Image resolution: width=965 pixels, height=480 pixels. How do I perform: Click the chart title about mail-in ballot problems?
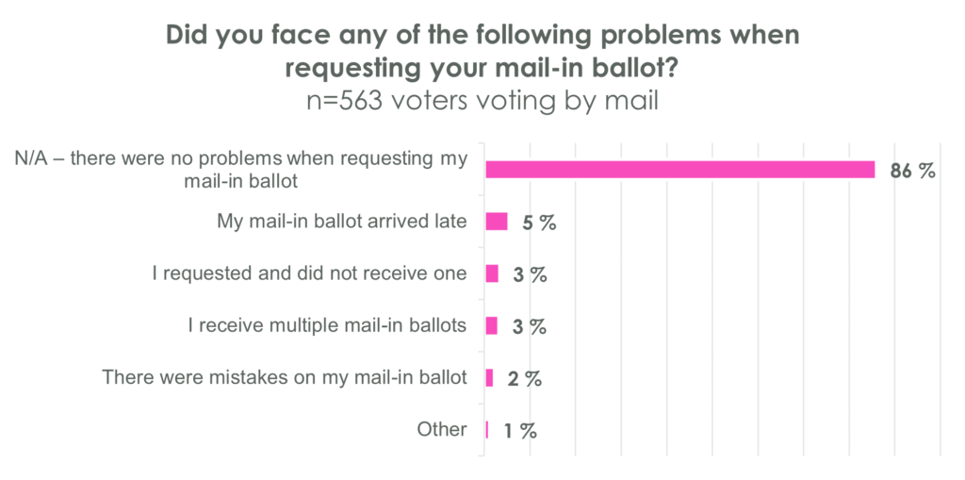coord(482,51)
